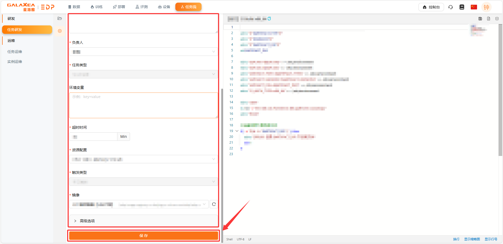Open the documentation book icon
This screenshot has width=503, height=244.
(462, 7)
